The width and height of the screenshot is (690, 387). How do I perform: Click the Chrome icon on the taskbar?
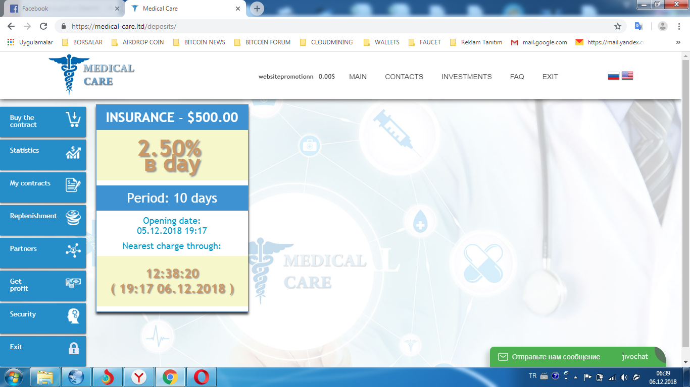point(170,377)
